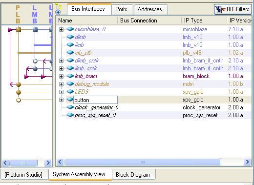Click the instance list horizontal scrollbar thumb
Viewport: 254px width, 185px height.
143,162
